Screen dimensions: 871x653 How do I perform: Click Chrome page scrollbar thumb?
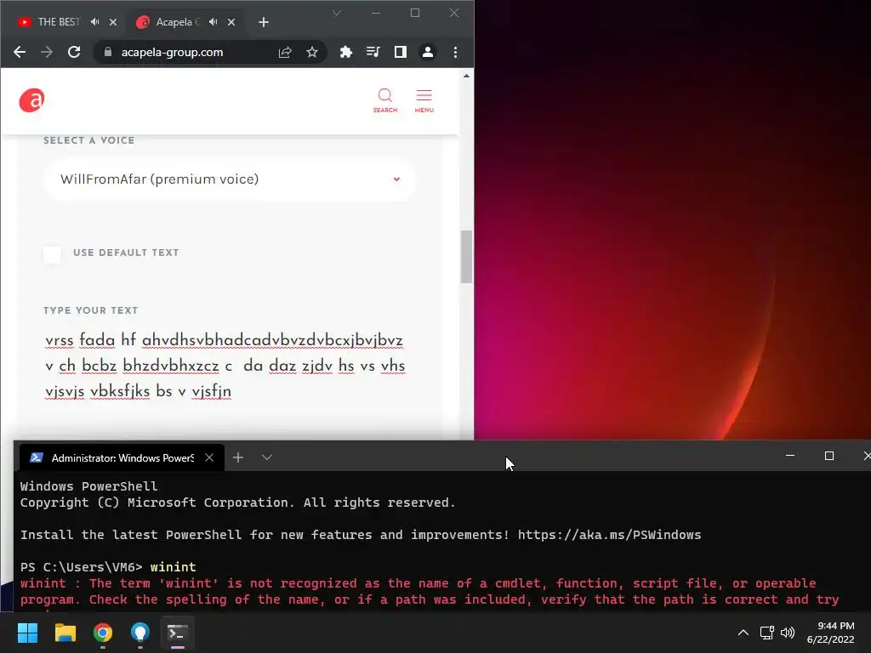[467, 257]
